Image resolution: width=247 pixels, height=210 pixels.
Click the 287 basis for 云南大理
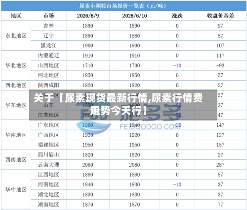(220, 165)
